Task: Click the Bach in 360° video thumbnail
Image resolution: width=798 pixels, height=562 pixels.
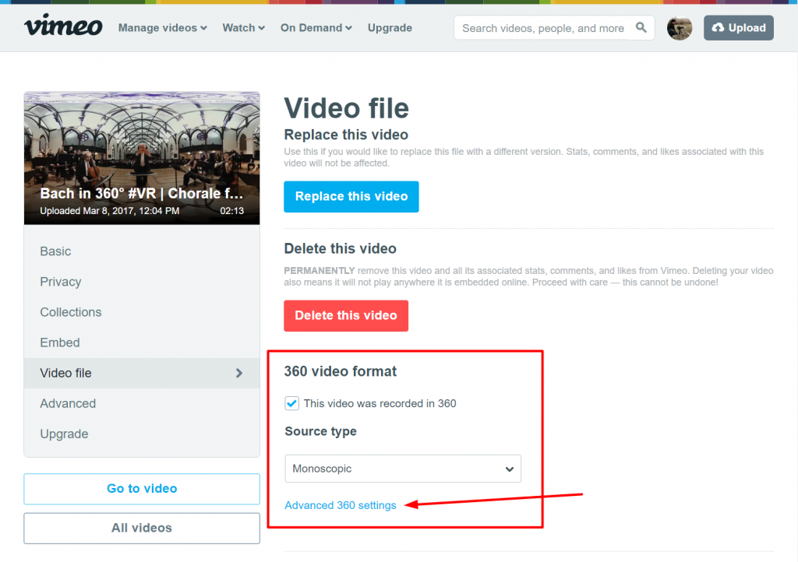Action: 142,158
